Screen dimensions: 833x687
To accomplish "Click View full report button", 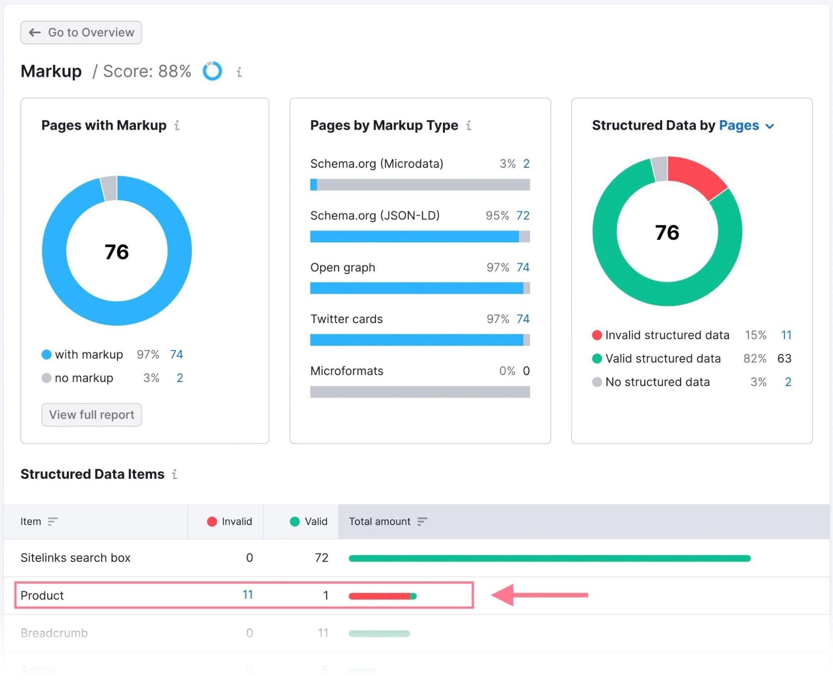I will pyautogui.click(x=91, y=415).
